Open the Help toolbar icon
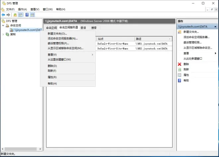This screenshot has width=219, height=157. point(27,15)
